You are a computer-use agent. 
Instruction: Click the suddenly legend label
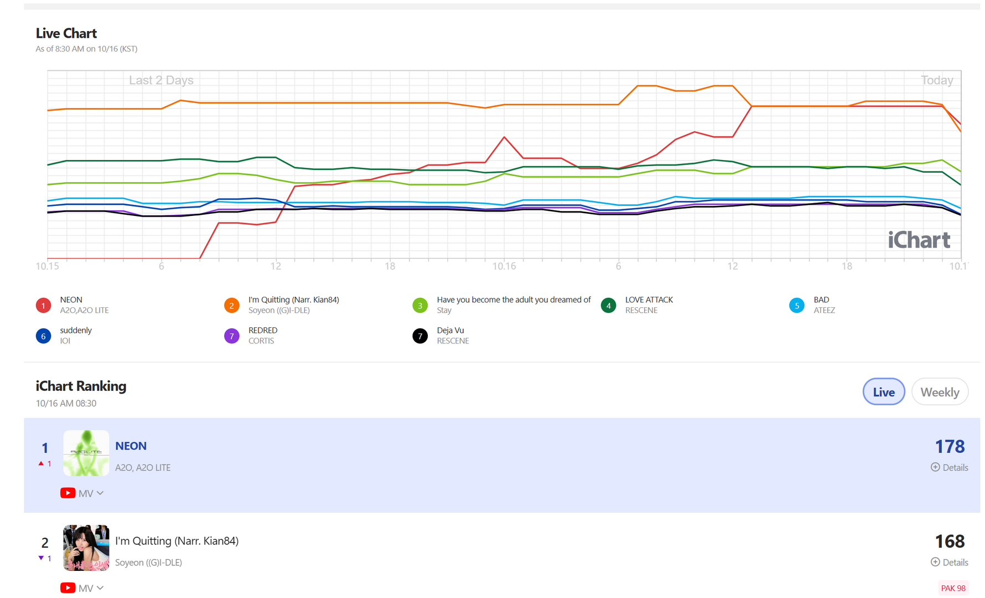[76, 331]
